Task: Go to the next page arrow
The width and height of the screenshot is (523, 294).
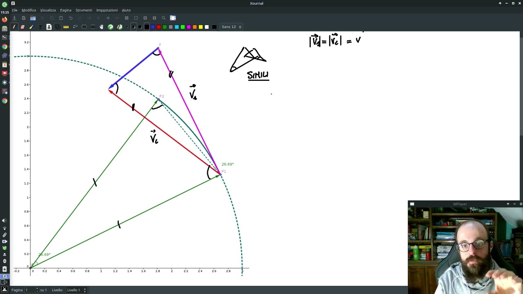Action: 108,18
